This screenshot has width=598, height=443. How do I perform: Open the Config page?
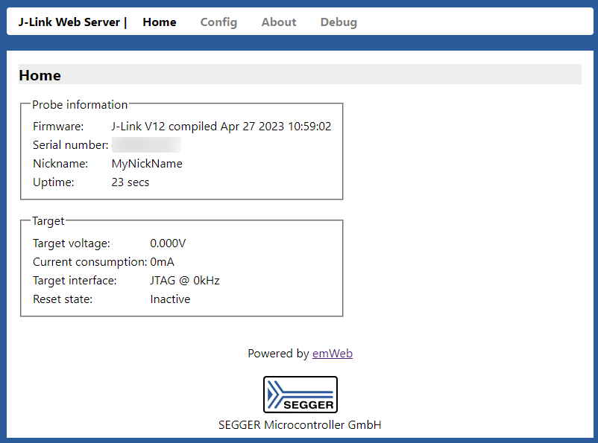click(218, 22)
